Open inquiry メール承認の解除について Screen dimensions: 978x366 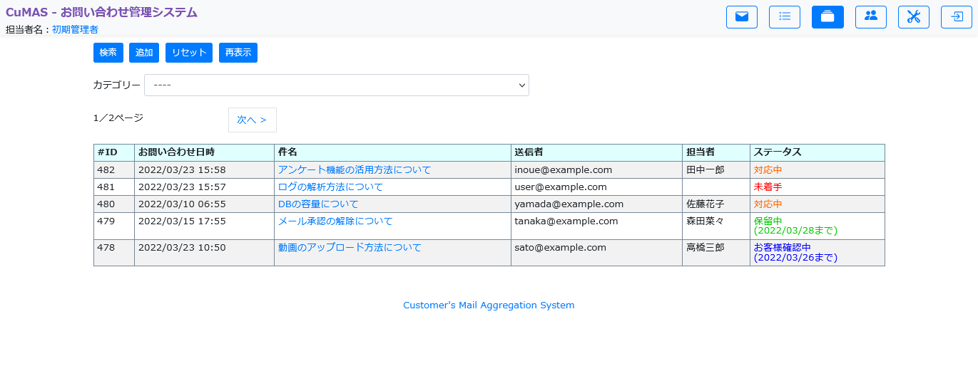click(335, 221)
